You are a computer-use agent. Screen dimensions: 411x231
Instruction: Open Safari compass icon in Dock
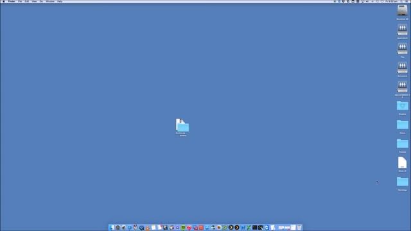(130, 227)
